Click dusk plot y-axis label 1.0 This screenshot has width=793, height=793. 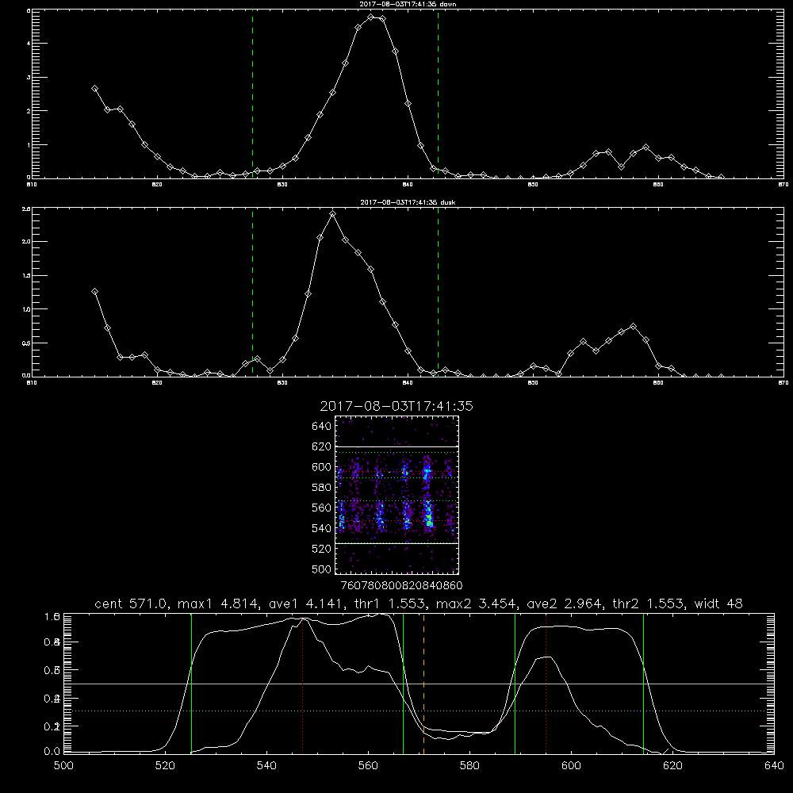27,309
